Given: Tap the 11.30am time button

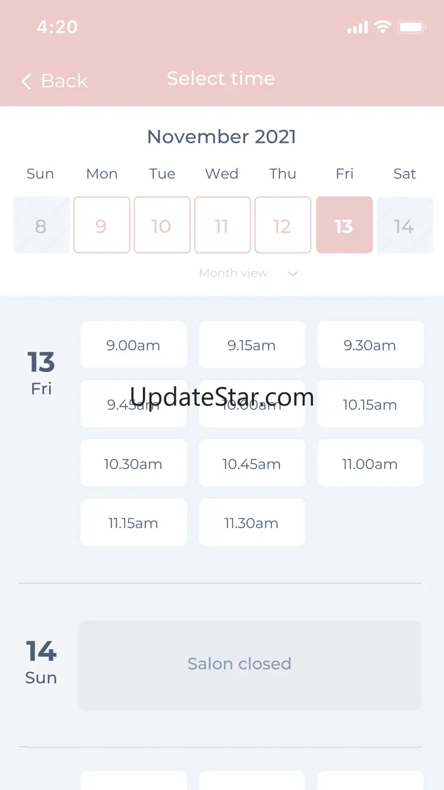Looking at the screenshot, I should (252, 523).
